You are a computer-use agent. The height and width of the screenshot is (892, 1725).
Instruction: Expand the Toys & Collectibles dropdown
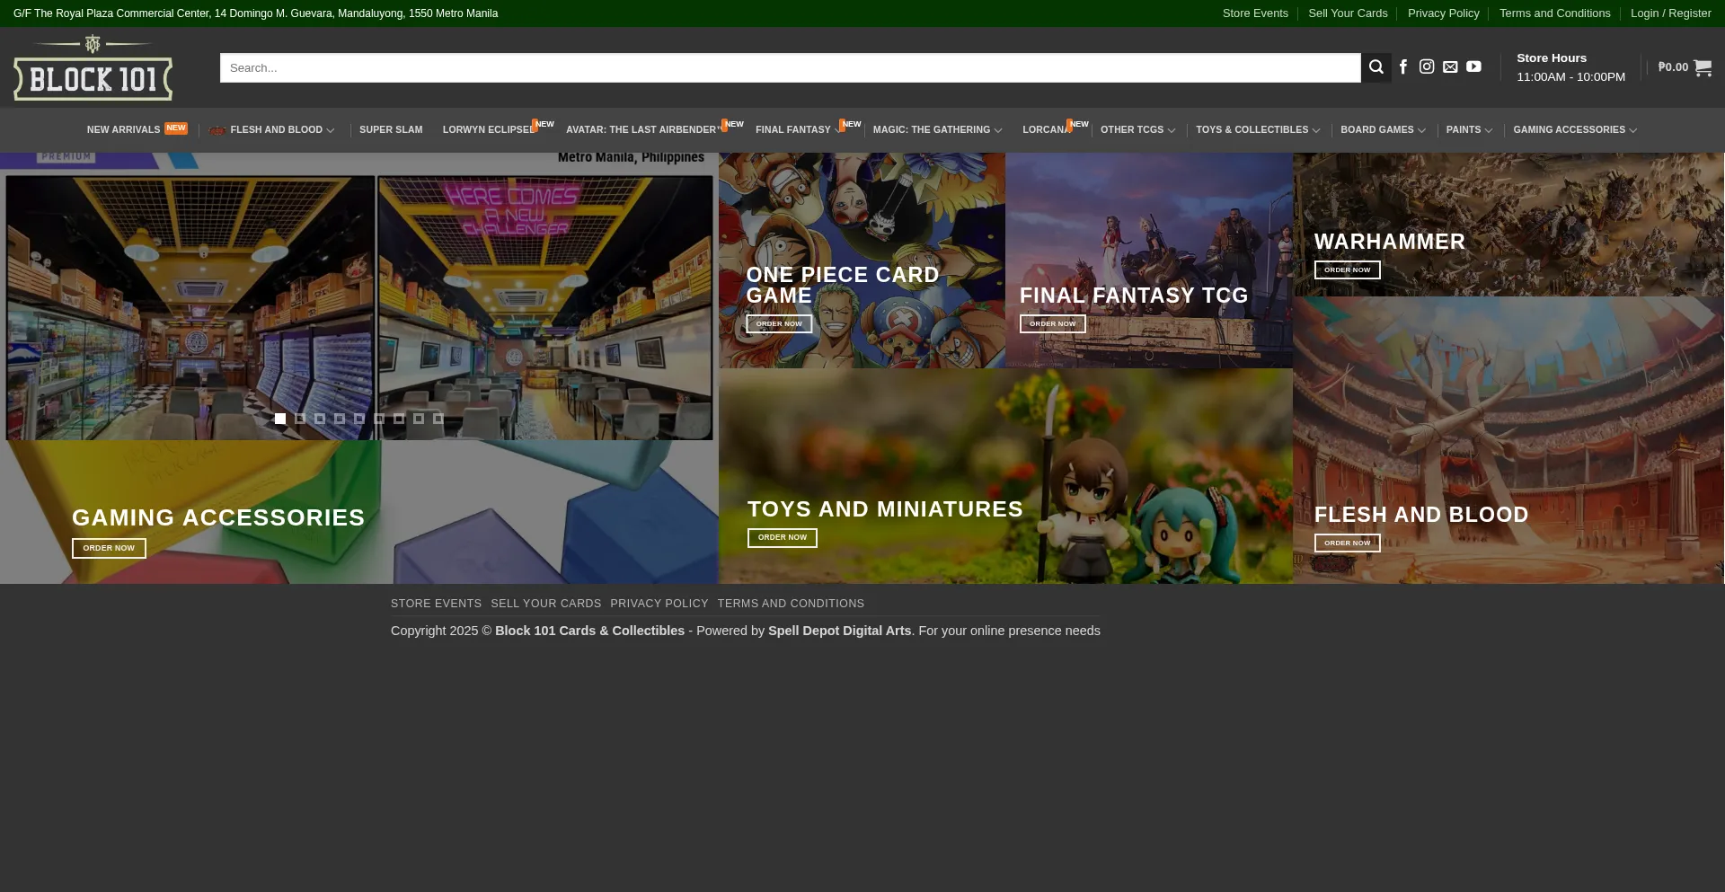point(1316,130)
